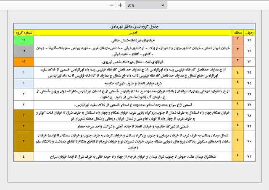Open the 80% zoom level dropdown
This screenshot has width=269, height=190.
click(x=146, y=5)
